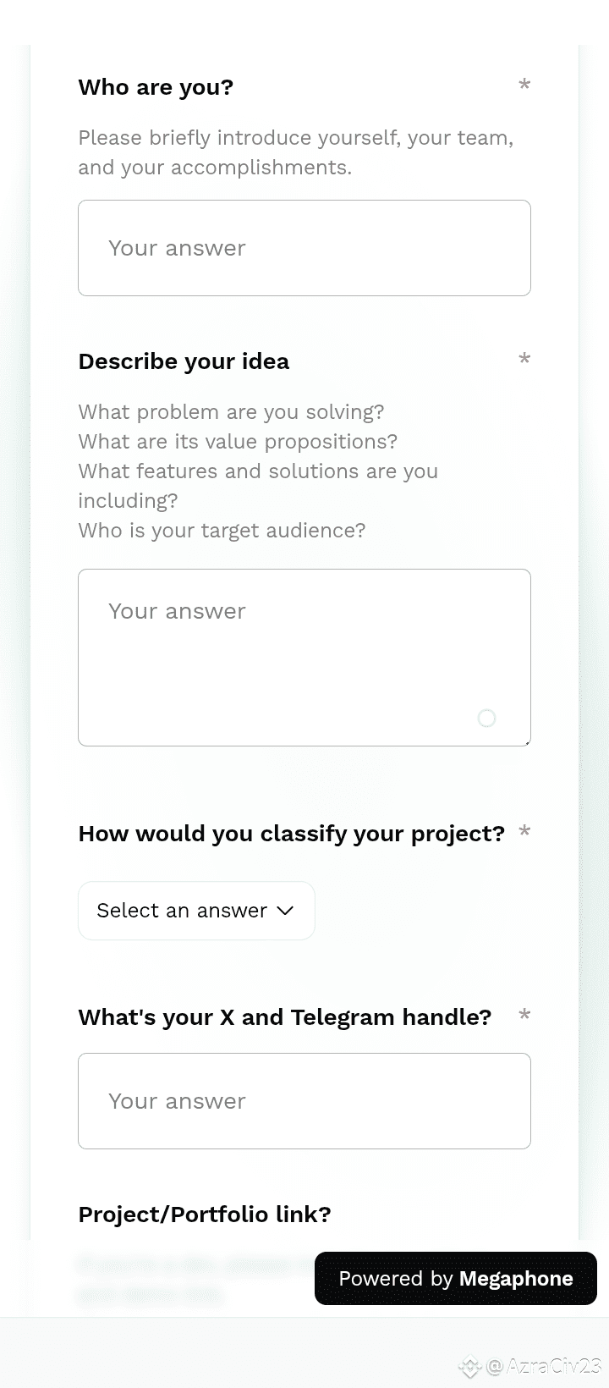Open the "Select an answer" dropdown
Image resolution: width=609 pixels, height=1388 pixels.
pos(196,911)
